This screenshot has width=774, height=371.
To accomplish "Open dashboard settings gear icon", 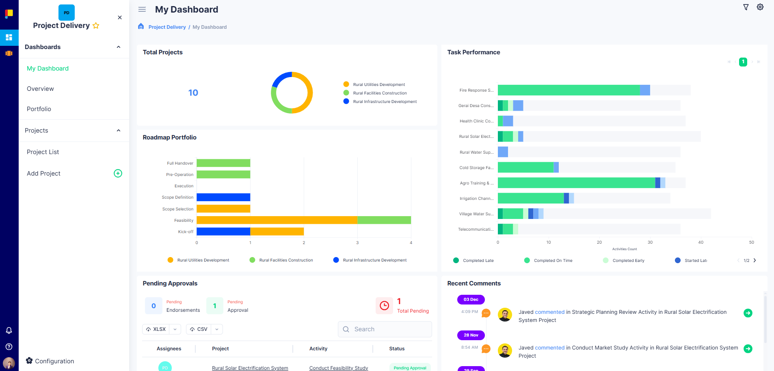I will 760,7.
